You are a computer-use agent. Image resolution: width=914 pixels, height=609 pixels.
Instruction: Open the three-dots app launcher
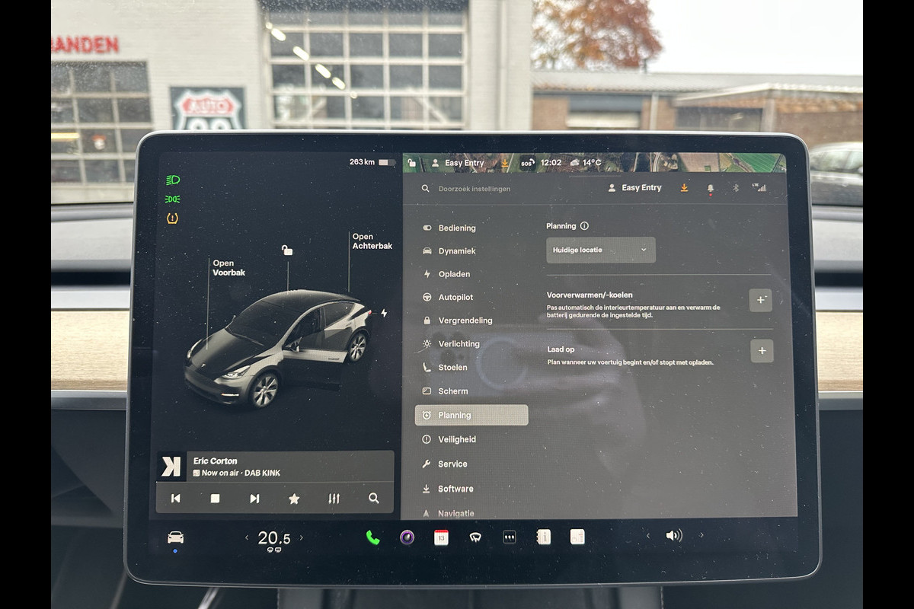point(510,537)
